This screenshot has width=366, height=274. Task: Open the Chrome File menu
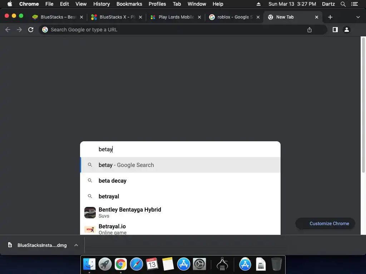tap(49, 4)
